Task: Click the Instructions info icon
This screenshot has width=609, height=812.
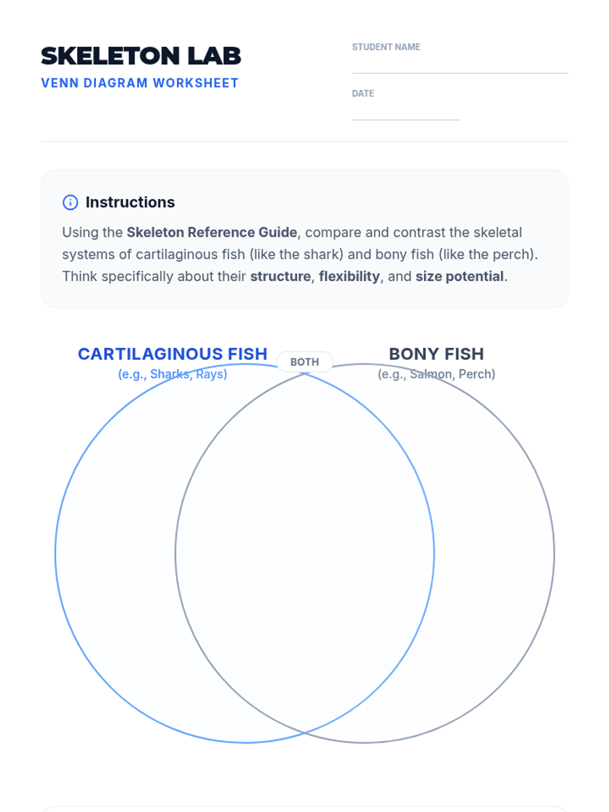Action: pyautogui.click(x=70, y=202)
